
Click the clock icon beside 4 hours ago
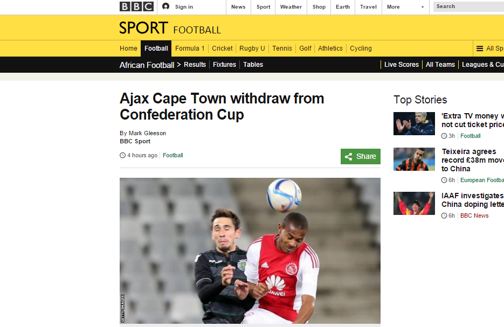coord(122,156)
